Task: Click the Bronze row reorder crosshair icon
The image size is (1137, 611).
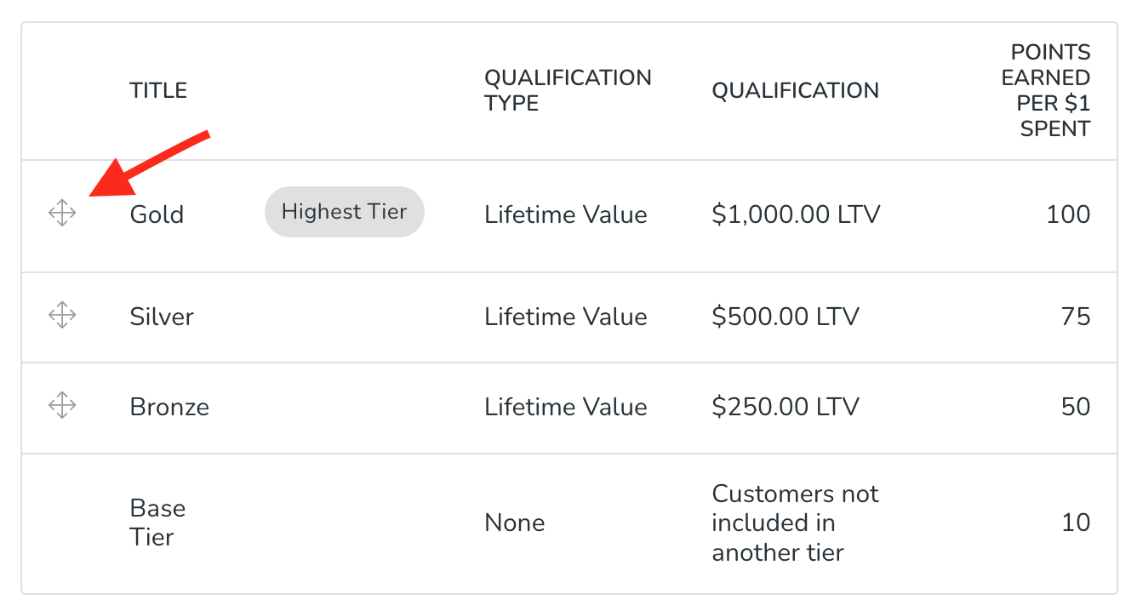Action: (61, 407)
